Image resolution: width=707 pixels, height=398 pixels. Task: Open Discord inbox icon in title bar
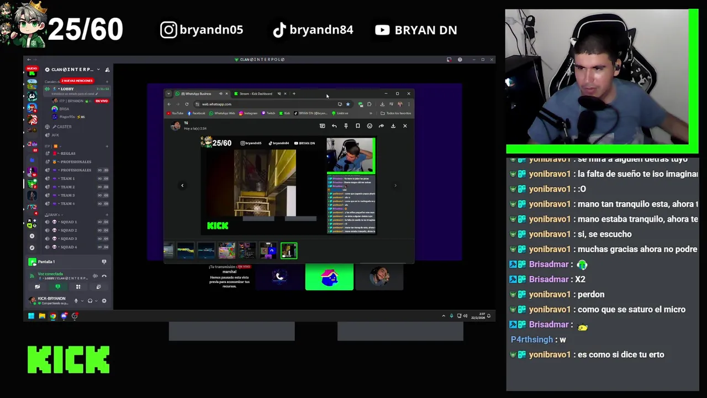(x=449, y=59)
